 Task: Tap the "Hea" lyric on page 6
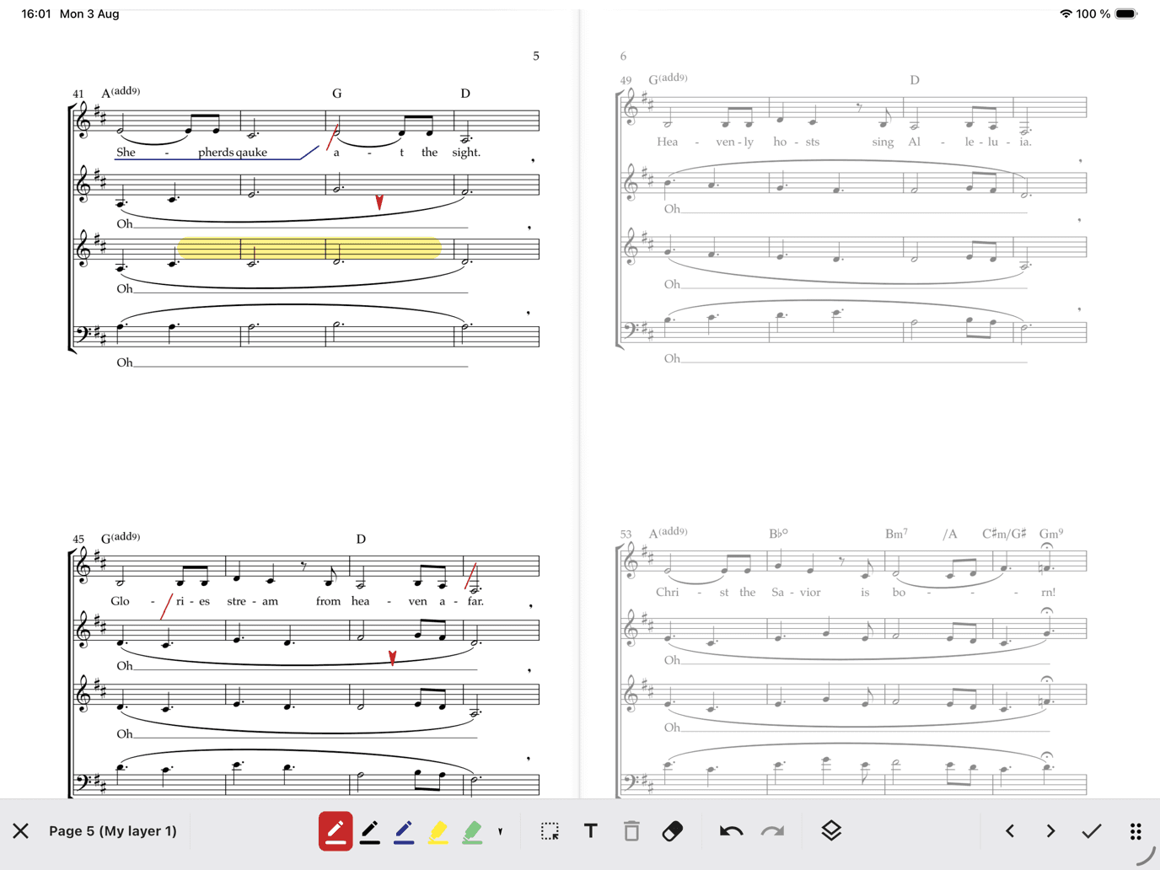(667, 142)
